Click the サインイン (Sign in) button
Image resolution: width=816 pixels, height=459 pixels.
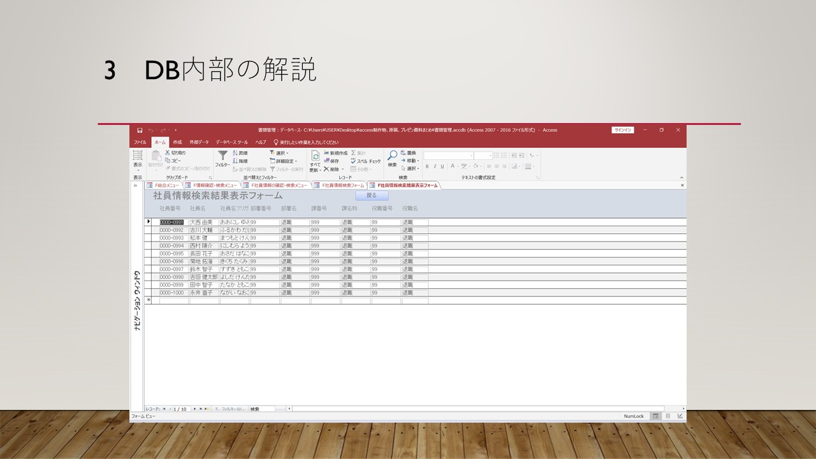click(623, 130)
